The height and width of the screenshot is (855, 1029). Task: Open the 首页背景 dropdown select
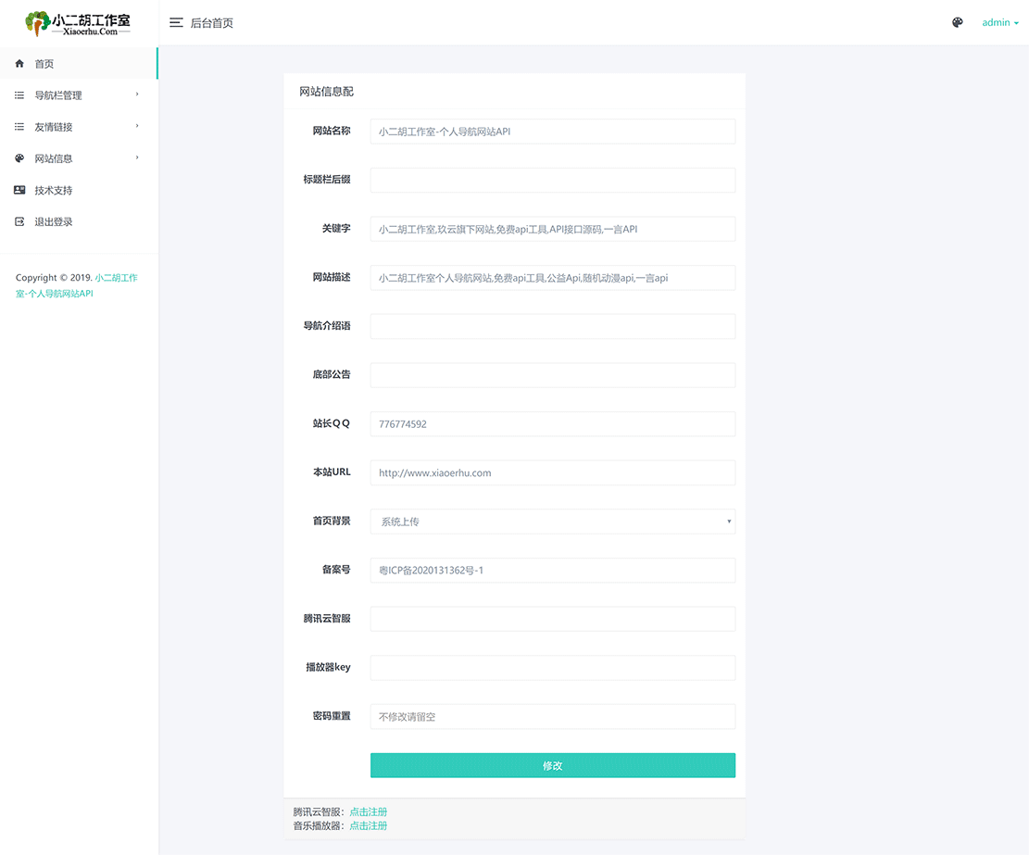coord(552,522)
